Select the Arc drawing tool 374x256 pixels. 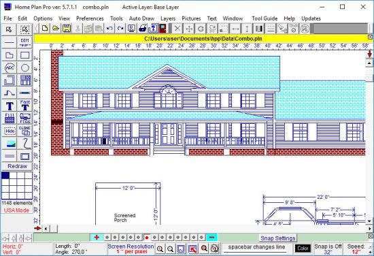point(10,68)
